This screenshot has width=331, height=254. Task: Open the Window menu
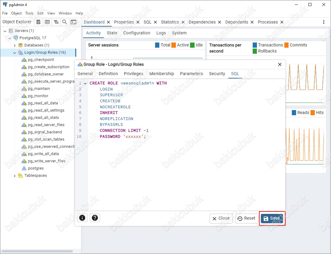click(65, 13)
